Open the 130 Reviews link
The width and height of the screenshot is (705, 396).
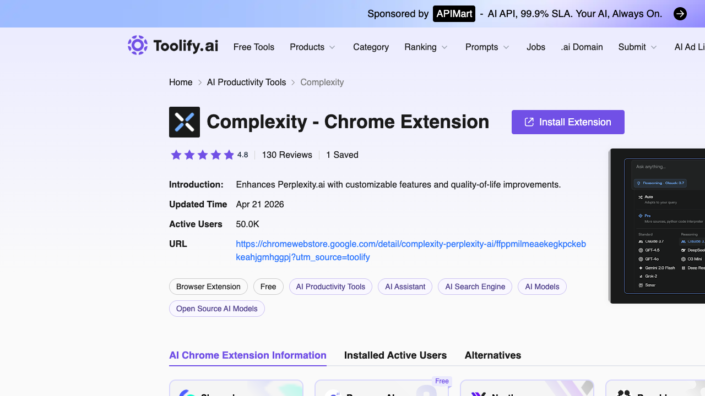tap(287, 155)
